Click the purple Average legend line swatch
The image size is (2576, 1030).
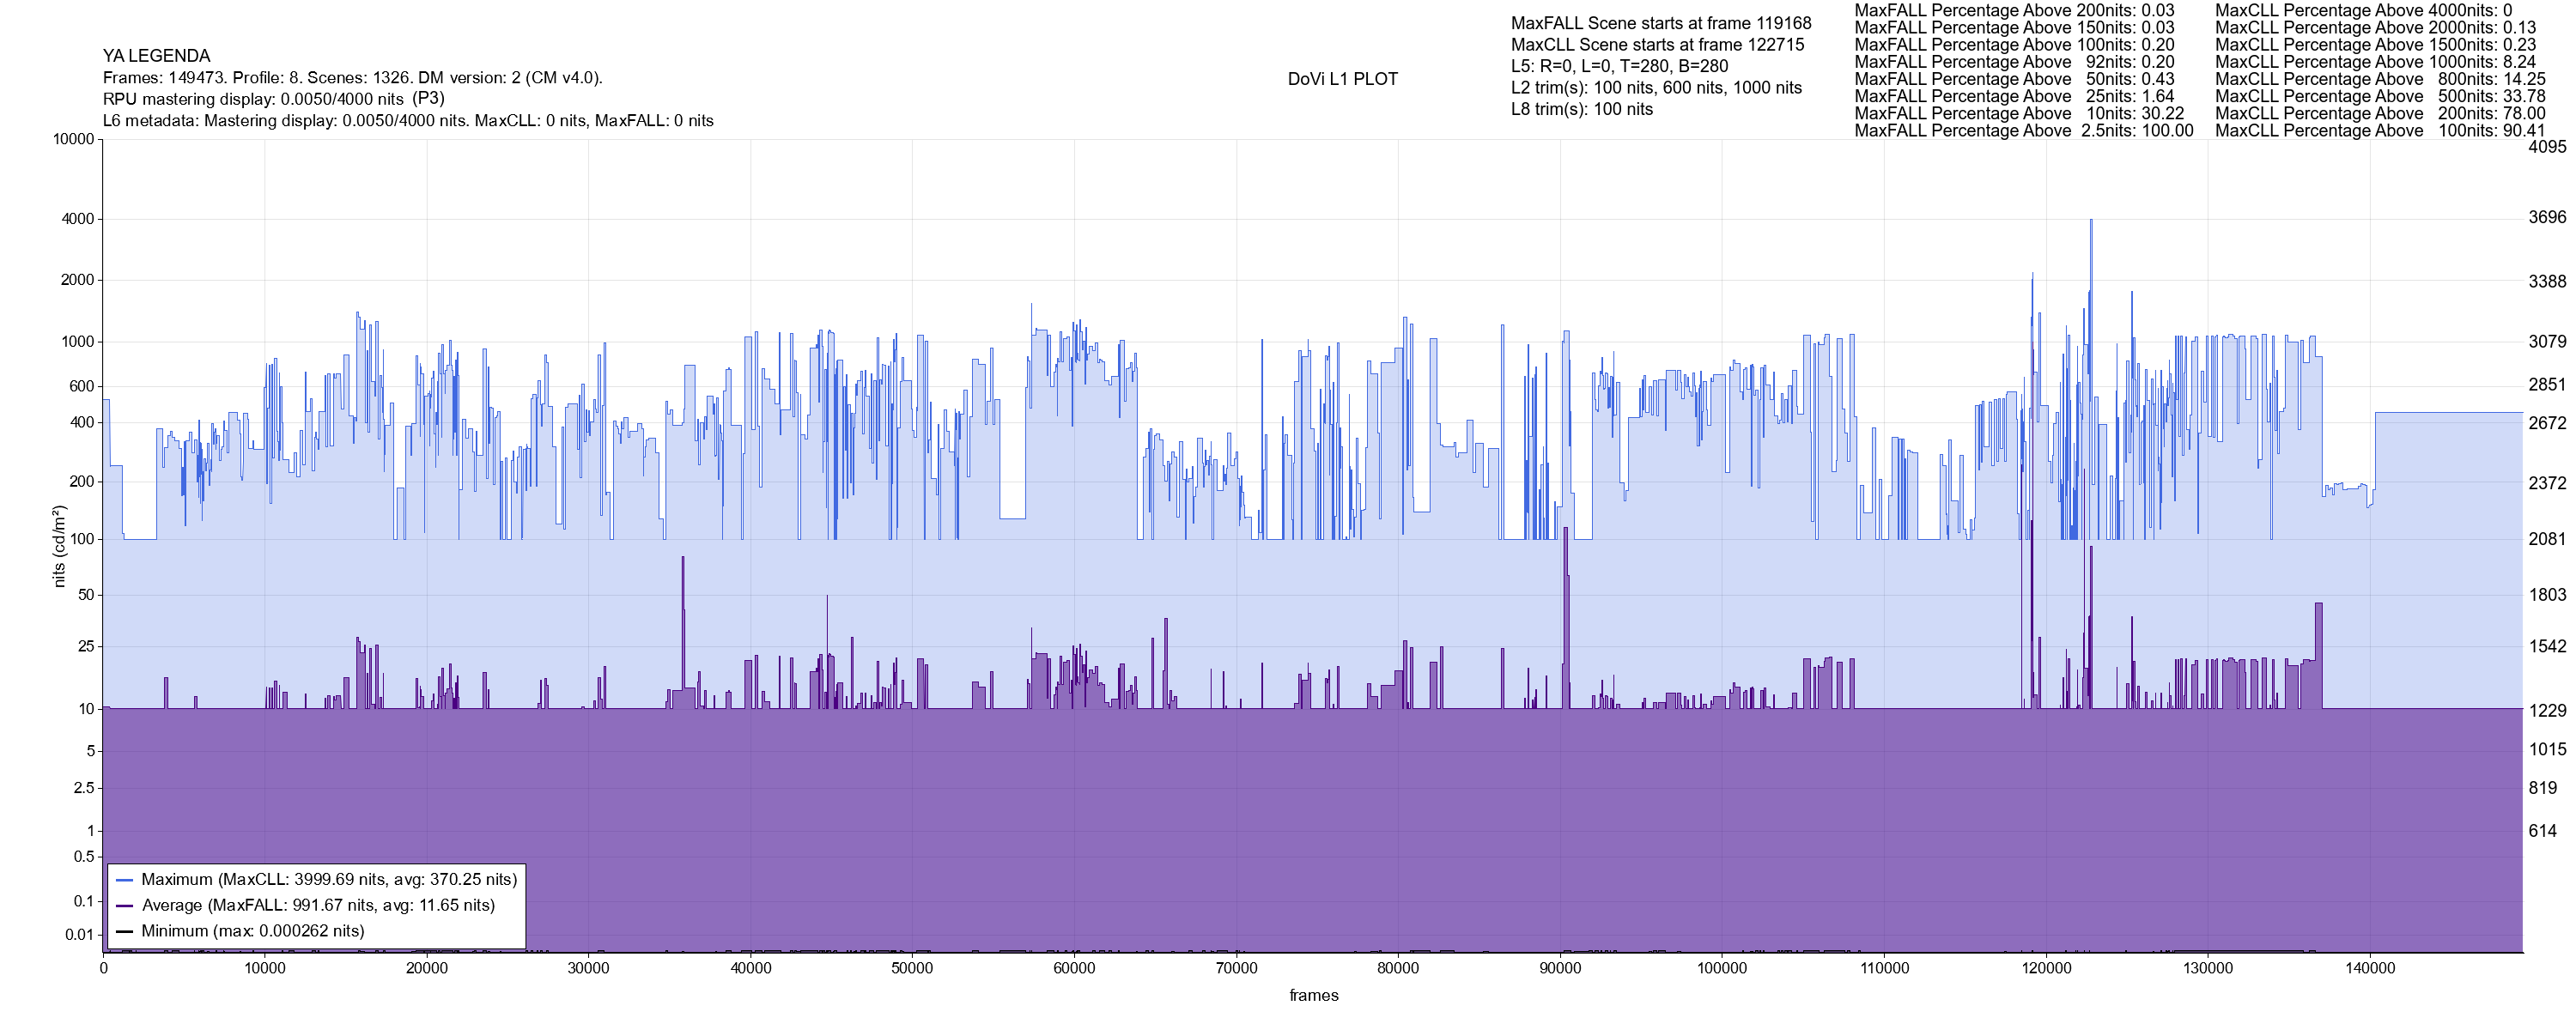click(x=124, y=906)
